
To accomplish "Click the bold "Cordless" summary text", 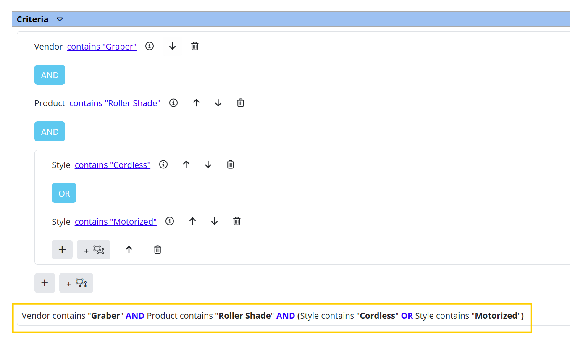I will pyautogui.click(x=378, y=316).
